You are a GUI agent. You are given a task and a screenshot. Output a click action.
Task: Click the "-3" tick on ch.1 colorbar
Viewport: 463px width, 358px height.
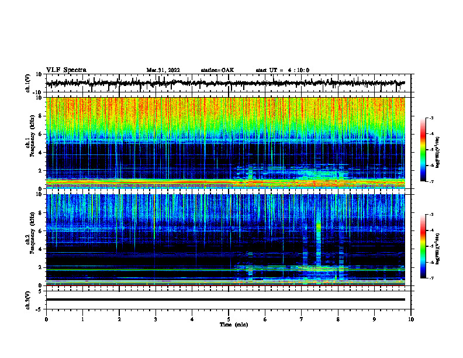coord(431,118)
